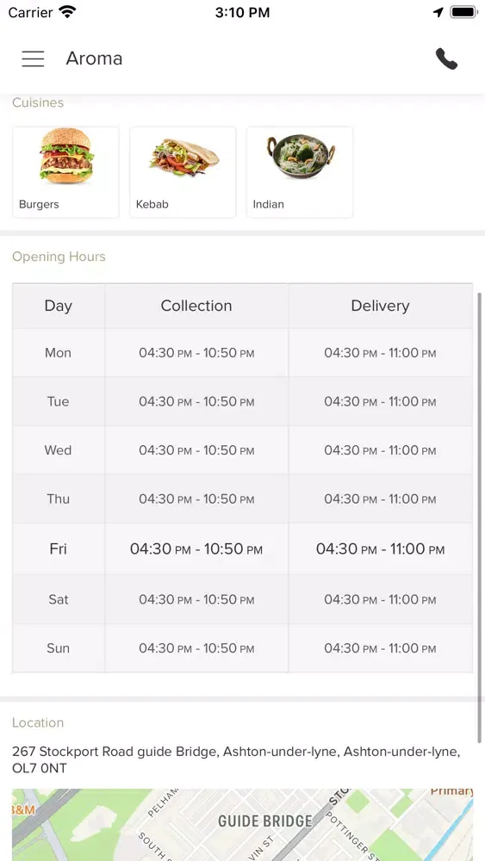
Task: Tap the phone call icon
Action: point(446,59)
